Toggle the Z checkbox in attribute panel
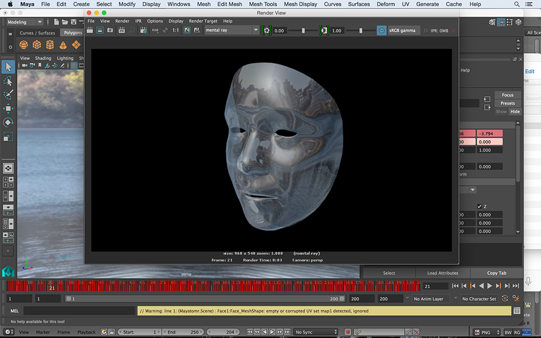Screen dimensions: 541x338 click(480, 206)
